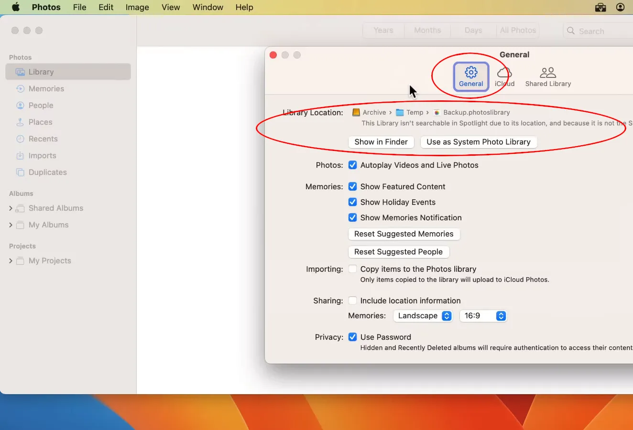
Task: Click the Imports sidebar icon
Action: [20, 156]
